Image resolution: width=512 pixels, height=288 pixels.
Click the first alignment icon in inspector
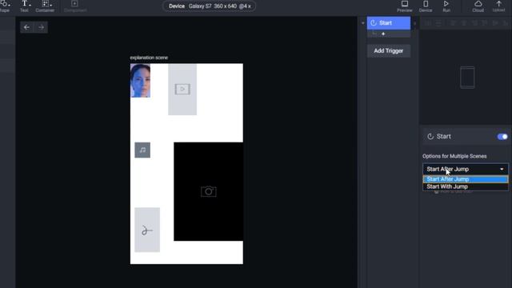(x=428, y=23)
